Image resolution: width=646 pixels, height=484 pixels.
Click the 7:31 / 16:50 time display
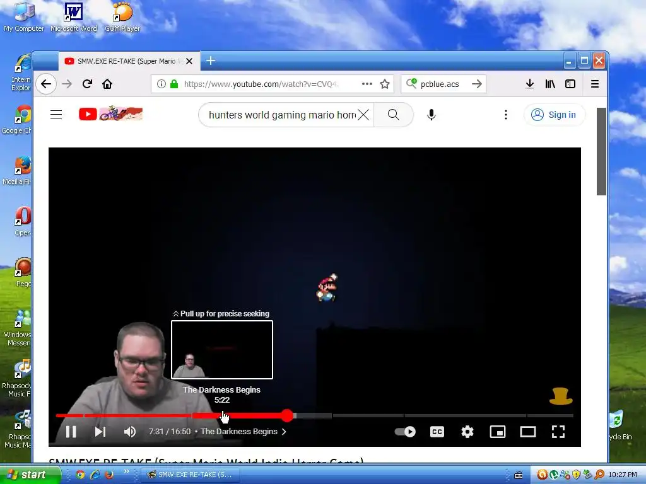pos(170,432)
